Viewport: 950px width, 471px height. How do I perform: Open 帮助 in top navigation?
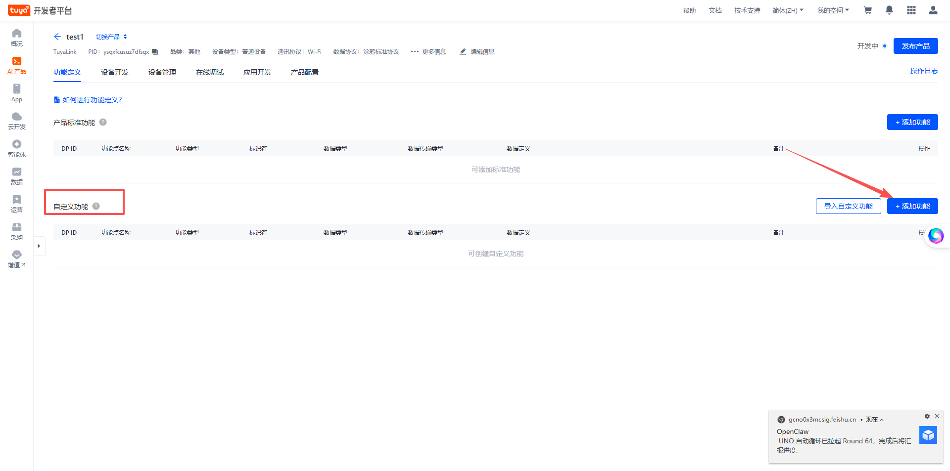tap(689, 10)
